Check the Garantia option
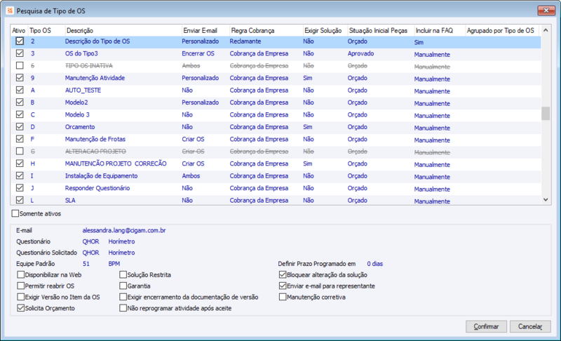The width and height of the screenshot is (561, 341). click(123, 286)
